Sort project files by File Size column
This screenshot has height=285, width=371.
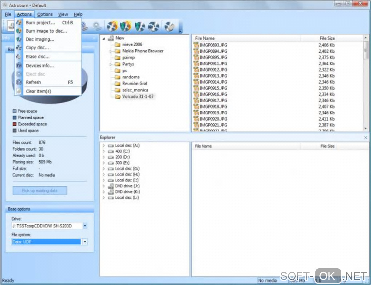[319, 38]
